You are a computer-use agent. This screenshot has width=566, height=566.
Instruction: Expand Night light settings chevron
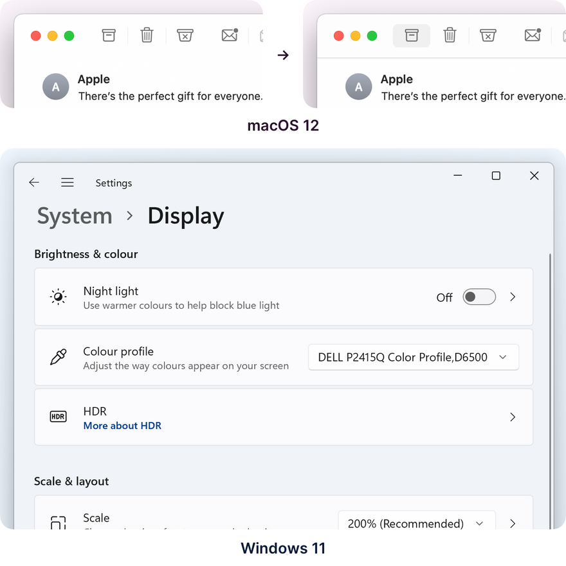[513, 297]
